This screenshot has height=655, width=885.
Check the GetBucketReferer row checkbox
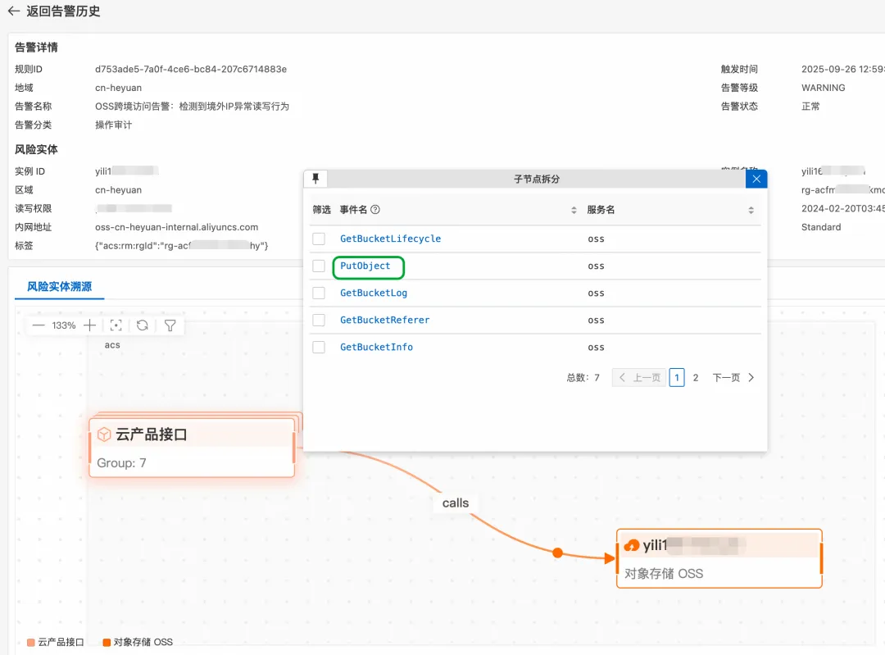pos(319,321)
